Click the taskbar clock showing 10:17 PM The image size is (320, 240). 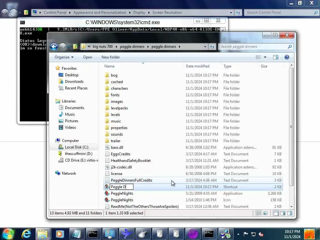292,234
